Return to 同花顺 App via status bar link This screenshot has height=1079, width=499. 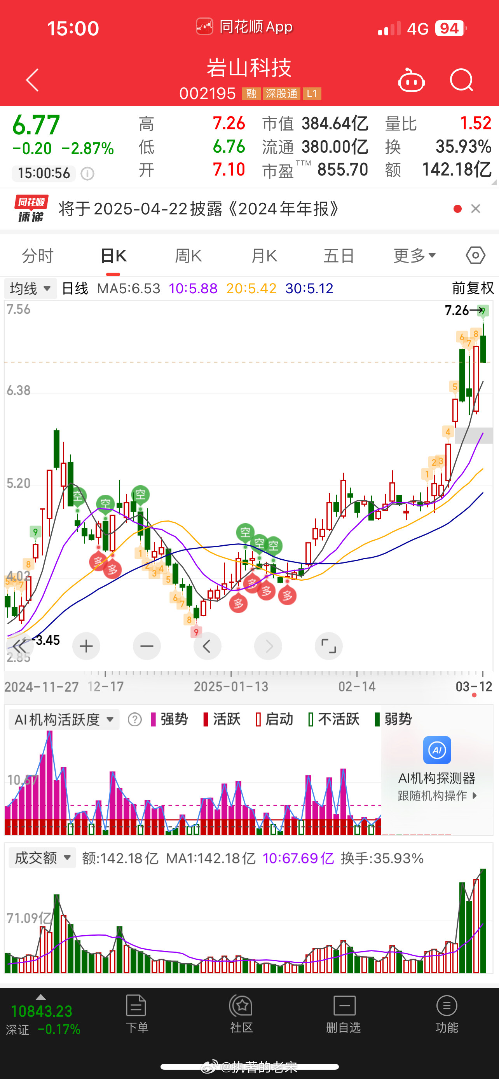pyautogui.click(x=244, y=27)
